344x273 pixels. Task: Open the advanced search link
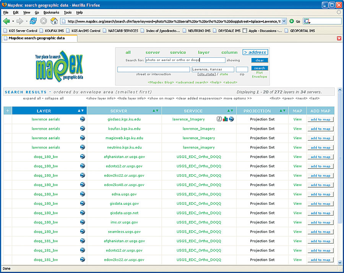point(192,82)
